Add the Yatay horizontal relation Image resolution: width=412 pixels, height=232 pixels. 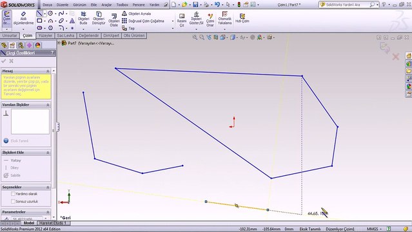[x=12, y=160]
